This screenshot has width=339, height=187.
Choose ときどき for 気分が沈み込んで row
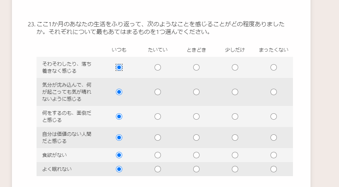(x=196, y=92)
